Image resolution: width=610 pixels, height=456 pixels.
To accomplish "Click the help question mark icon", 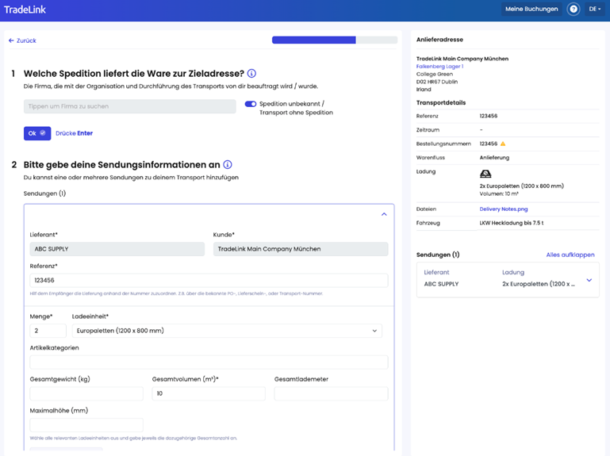I will coord(573,10).
